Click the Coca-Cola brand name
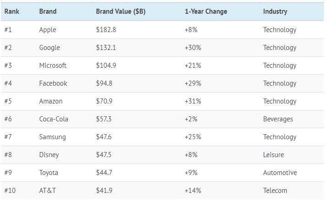This screenshot has width=327, height=202. (54, 119)
